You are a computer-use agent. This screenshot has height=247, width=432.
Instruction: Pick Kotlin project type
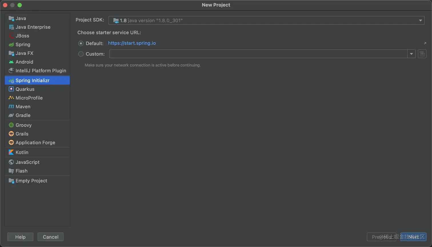tap(37, 152)
